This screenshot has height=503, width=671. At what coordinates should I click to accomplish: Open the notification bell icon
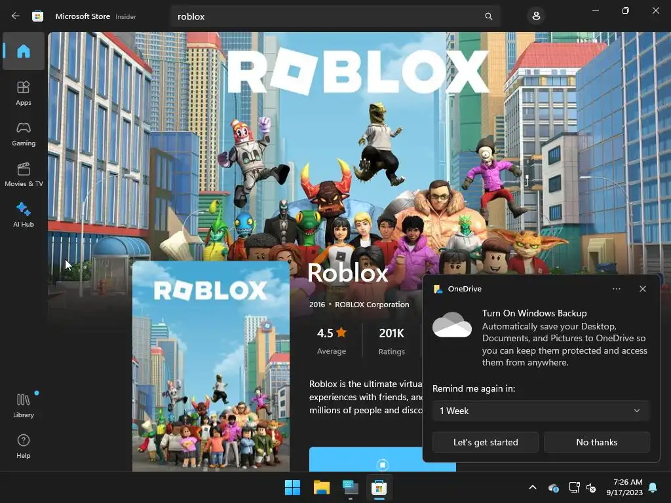point(653,487)
